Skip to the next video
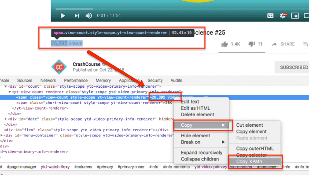Viewport: 309px width, 175px height. pyautogui.click(x=77, y=15)
